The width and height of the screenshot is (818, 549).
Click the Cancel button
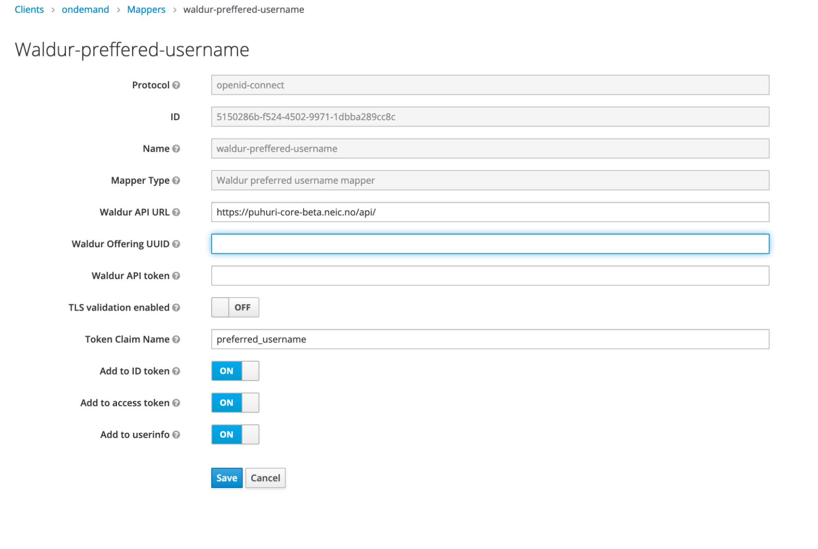tap(265, 478)
